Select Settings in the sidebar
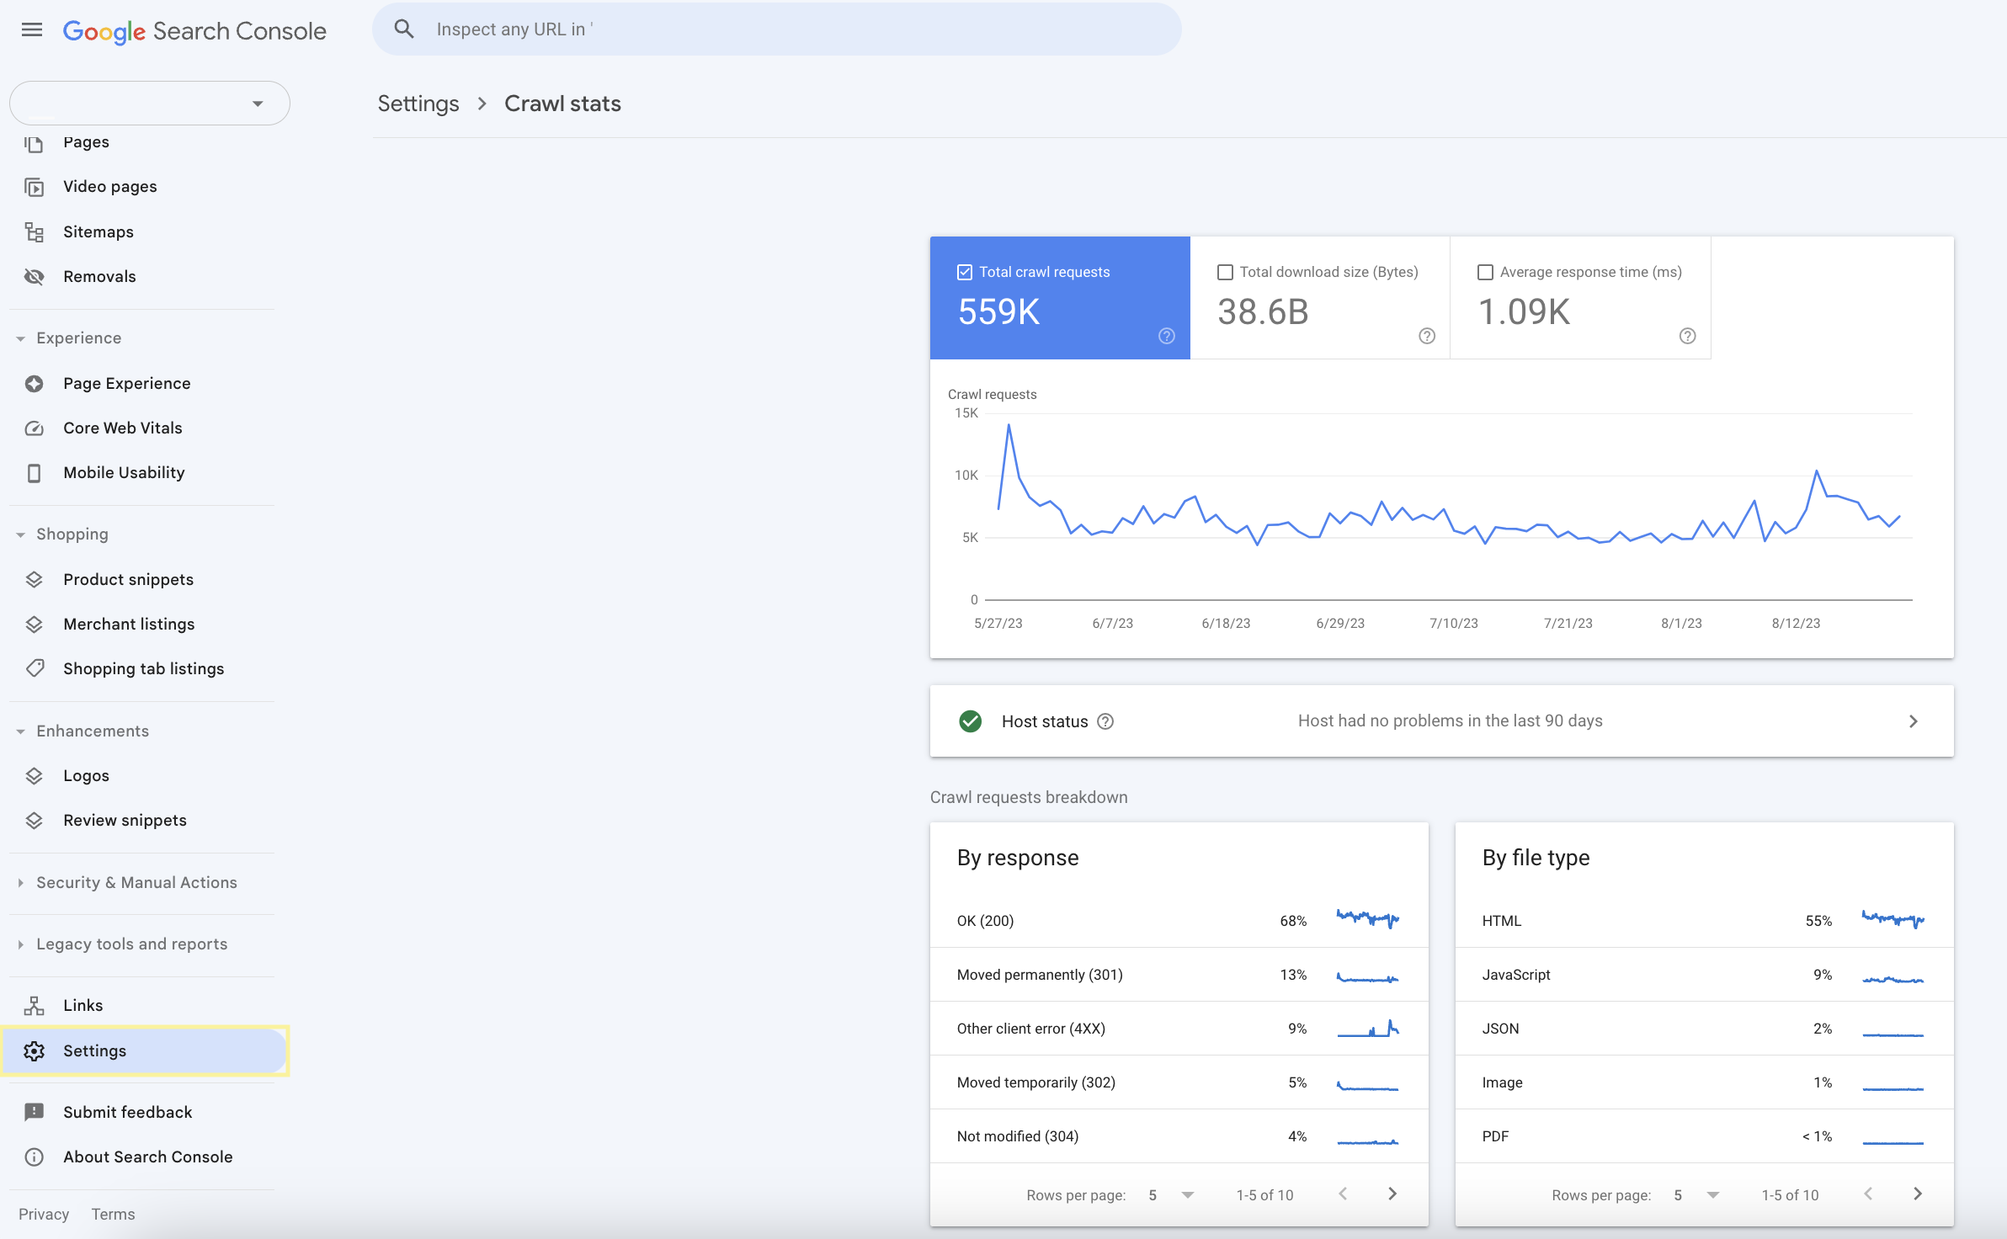 point(145,1050)
